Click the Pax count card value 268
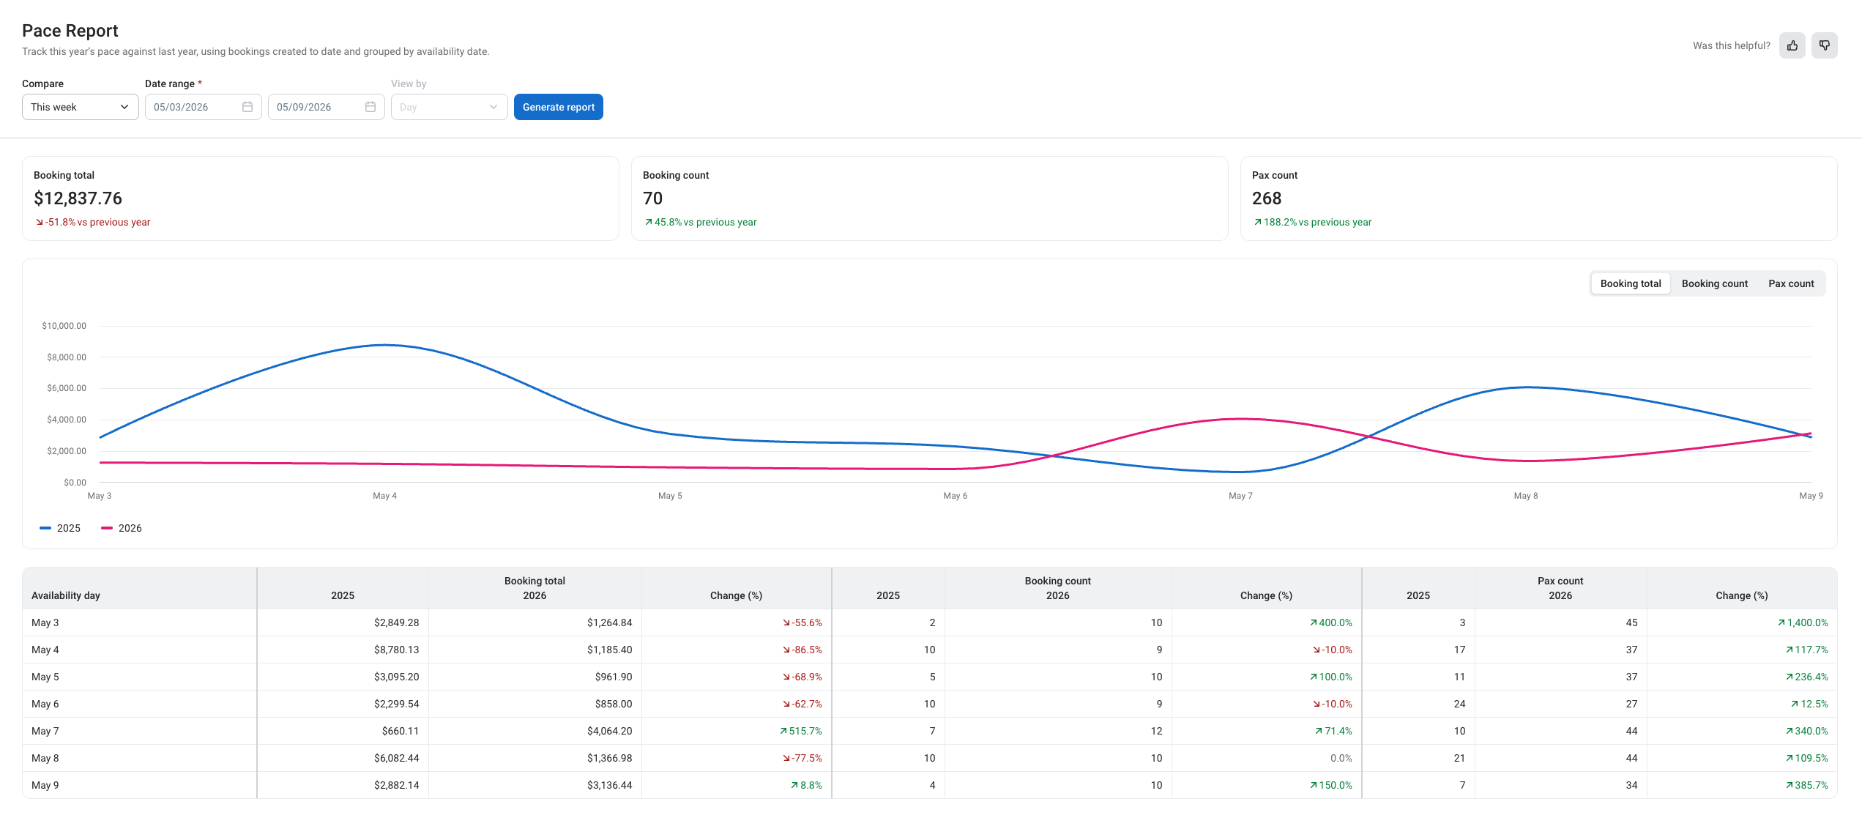The width and height of the screenshot is (1862, 818). tap(1267, 198)
